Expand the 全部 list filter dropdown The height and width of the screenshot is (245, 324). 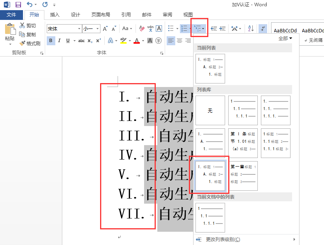tap(285, 38)
